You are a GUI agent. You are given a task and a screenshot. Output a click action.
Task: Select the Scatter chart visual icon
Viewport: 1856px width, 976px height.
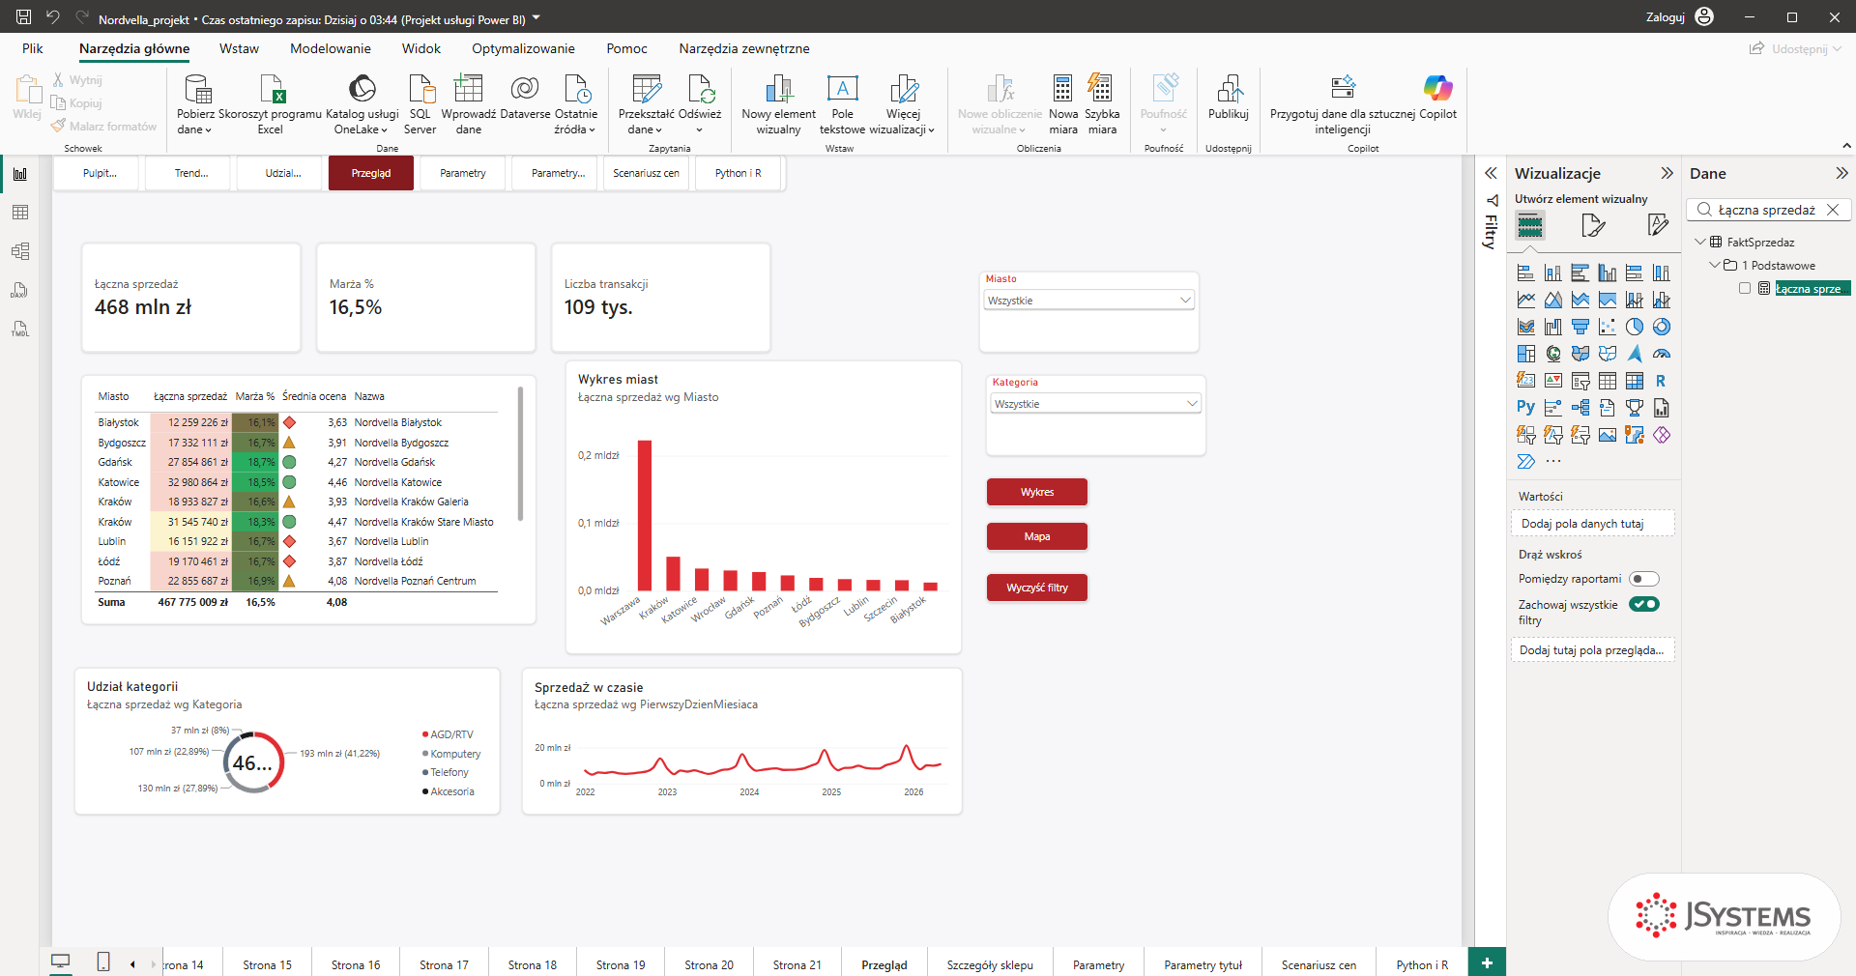(x=1608, y=327)
